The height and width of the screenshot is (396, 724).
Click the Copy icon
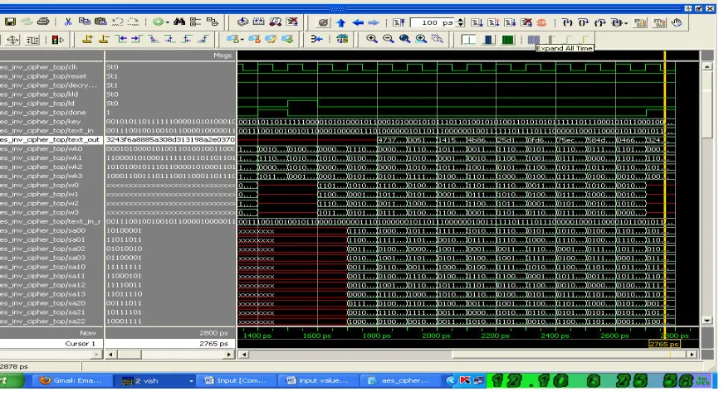[84, 22]
